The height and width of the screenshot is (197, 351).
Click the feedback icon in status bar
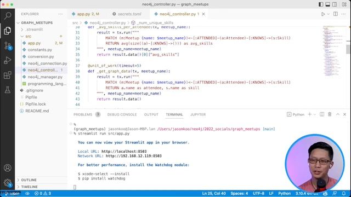pos(335,193)
